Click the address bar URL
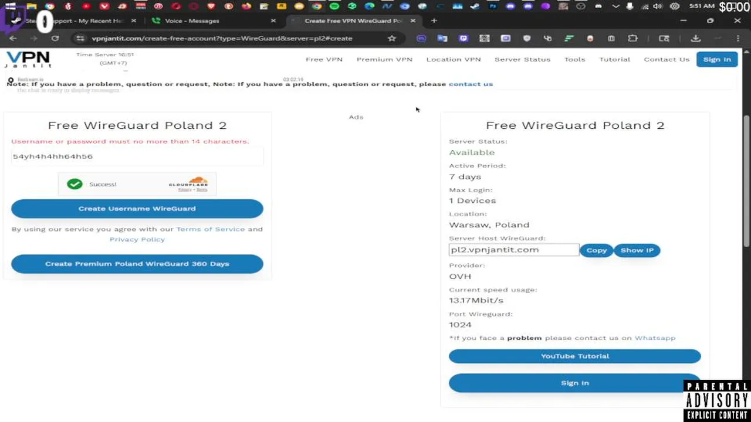This screenshot has height=422, width=751. pyautogui.click(x=222, y=38)
